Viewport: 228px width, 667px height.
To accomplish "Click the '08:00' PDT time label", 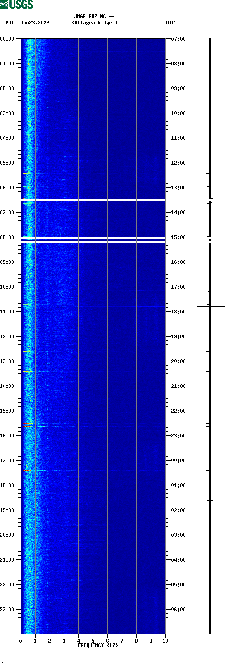I will [x=7, y=237].
